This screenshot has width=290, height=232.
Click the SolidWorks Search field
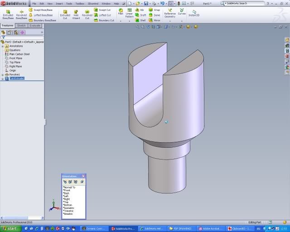point(245,3)
